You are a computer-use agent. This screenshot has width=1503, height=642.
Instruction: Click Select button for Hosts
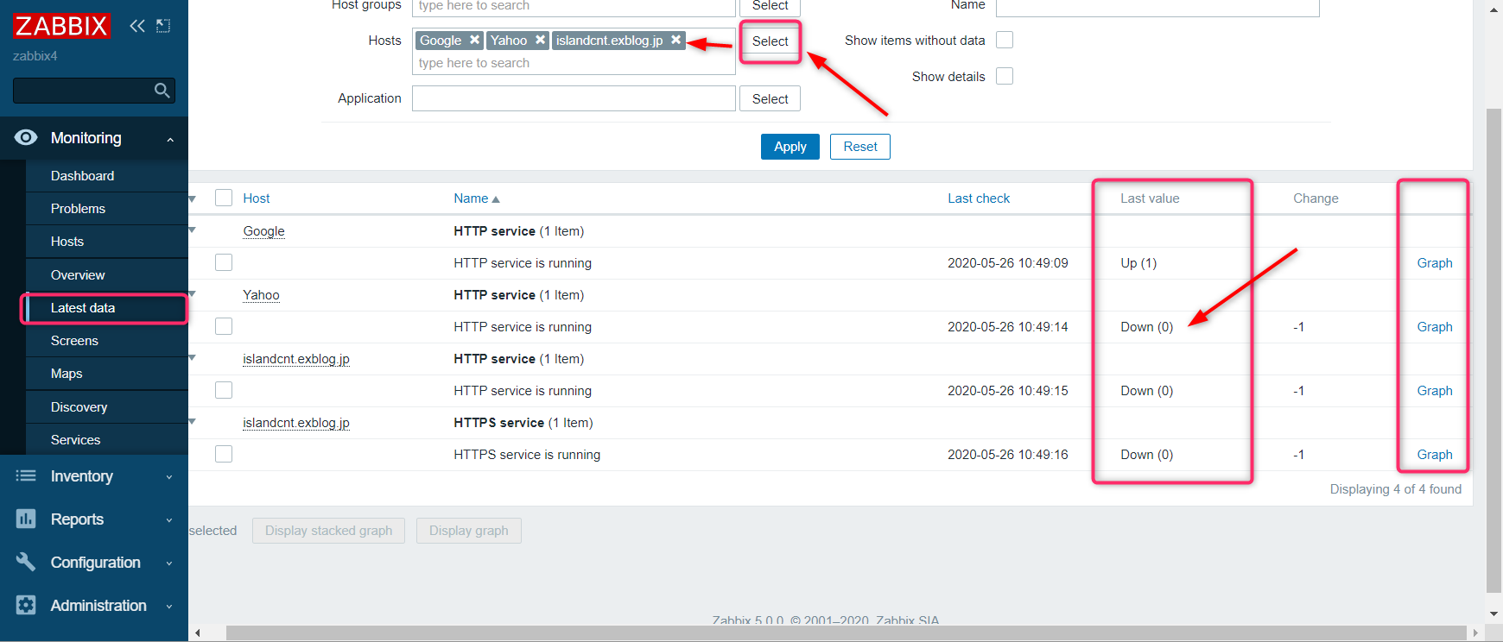point(770,41)
